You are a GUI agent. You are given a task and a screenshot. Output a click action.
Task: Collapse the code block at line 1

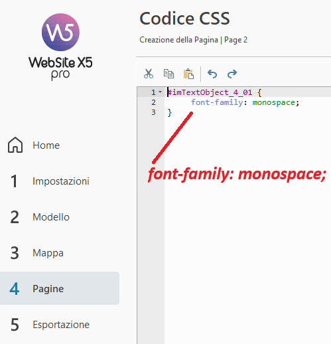click(161, 92)
